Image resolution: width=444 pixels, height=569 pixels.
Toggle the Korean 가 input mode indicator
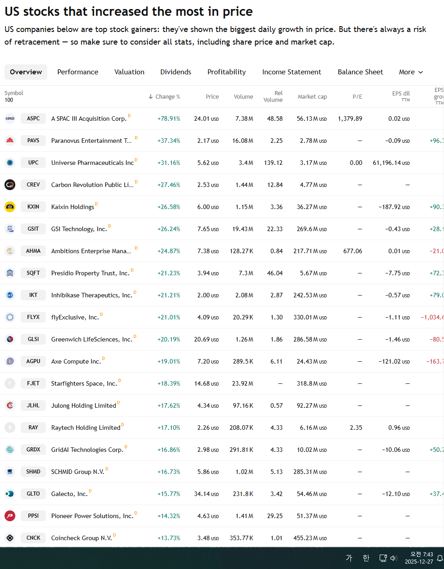click(x=349, y=558)
